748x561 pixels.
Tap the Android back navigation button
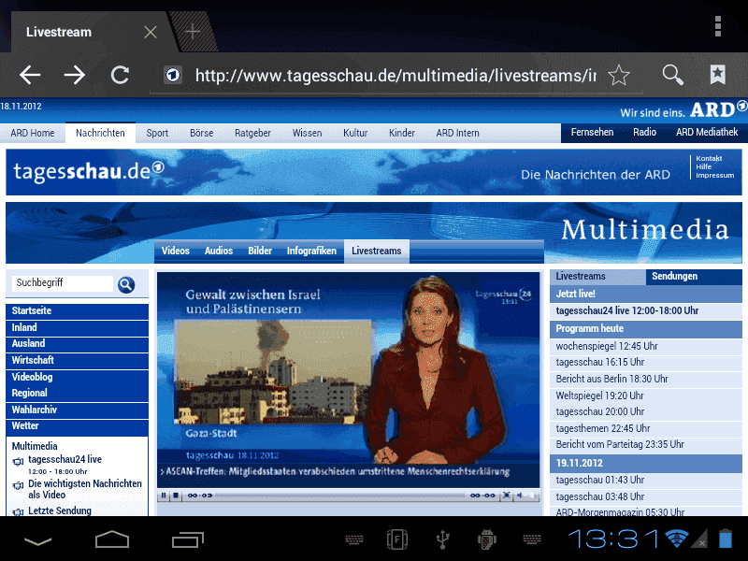point(37,541)
